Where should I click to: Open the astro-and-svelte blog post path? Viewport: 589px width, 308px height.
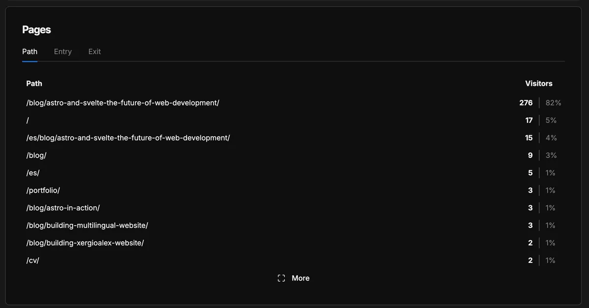pos(123,103)
